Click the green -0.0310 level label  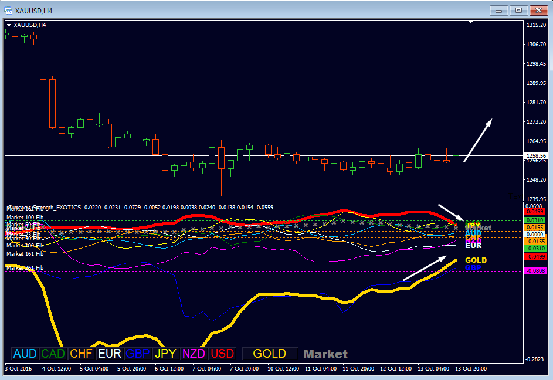pyautogui.click(x=536, y=249)
